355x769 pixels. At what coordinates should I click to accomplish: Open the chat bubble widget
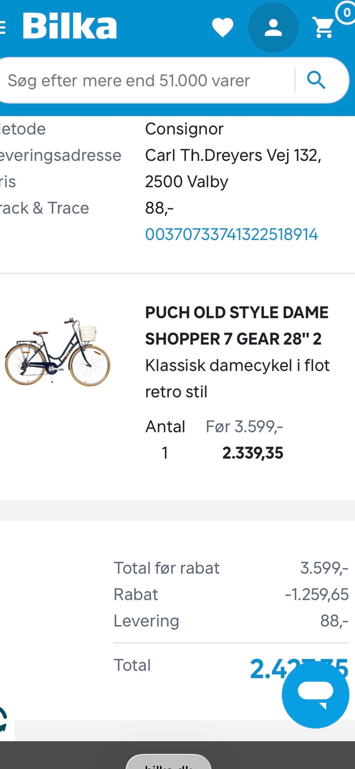[x=315, y=695]
